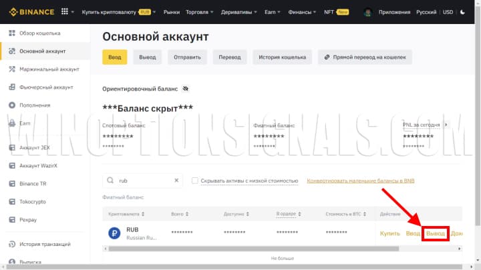The image size is (481, 270).
Task: Click the Аккаунт JEX sidebar icon
Action: (12, 147)
